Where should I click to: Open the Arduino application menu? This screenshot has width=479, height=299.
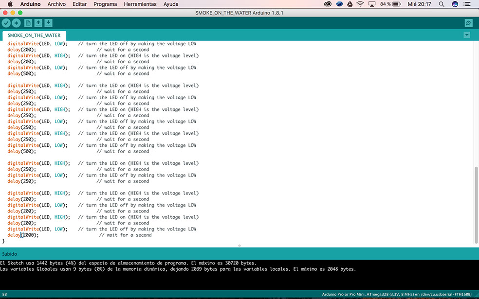point(30,4)
